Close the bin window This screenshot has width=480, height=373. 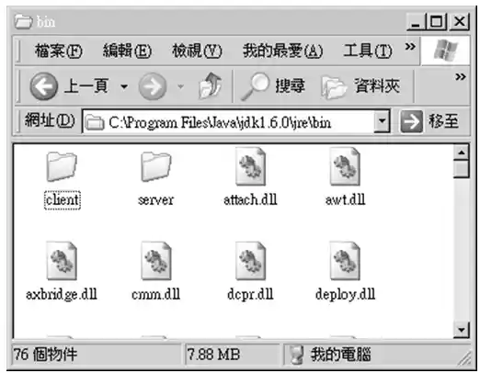[459, 22]
